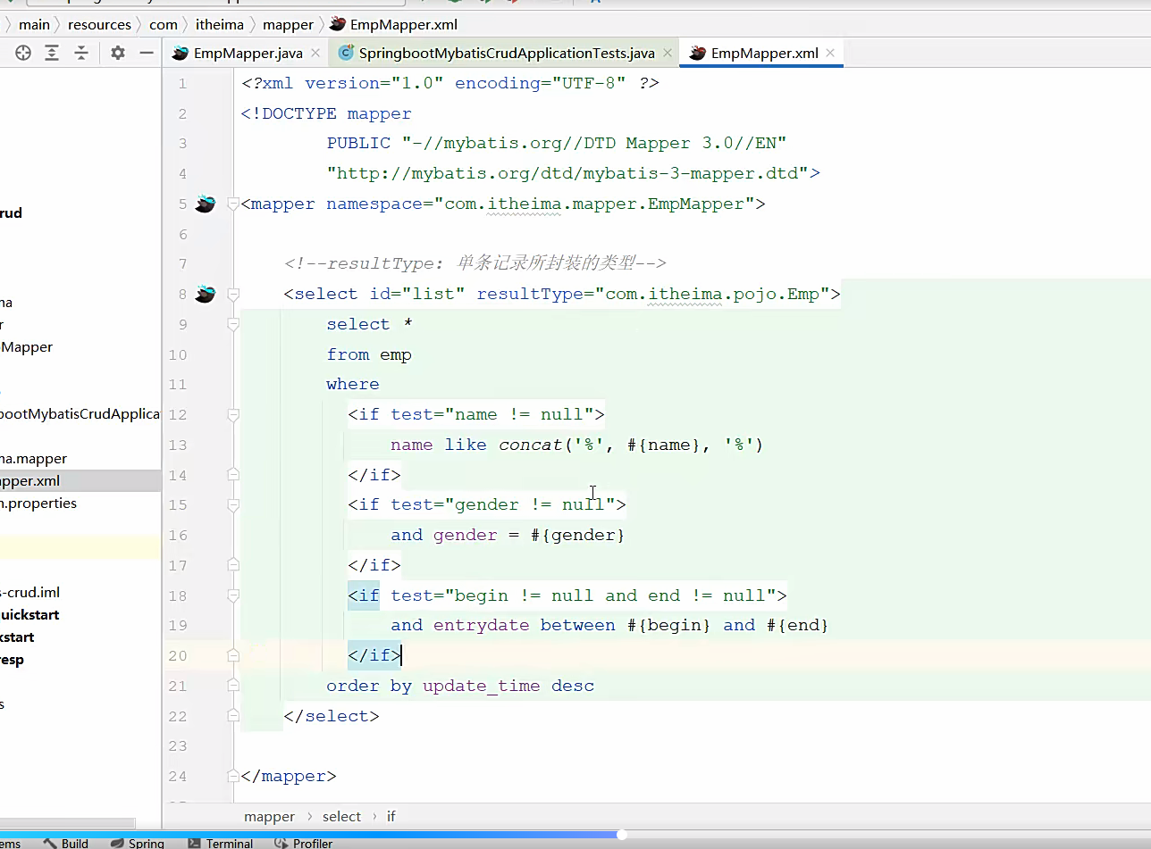The width and height of the screenshot is (1151, 849).
Task: Click line number 24 in the gutter
Action: point(177,776)
